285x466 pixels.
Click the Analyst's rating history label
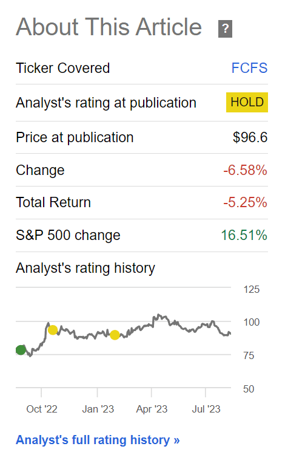point(85,268)
